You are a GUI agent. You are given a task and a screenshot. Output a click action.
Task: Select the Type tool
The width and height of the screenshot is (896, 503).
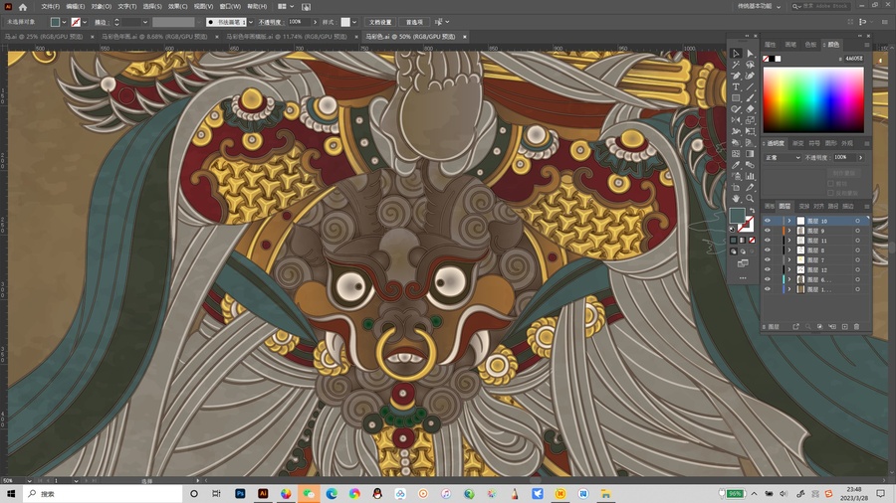[x=736, y=86]
